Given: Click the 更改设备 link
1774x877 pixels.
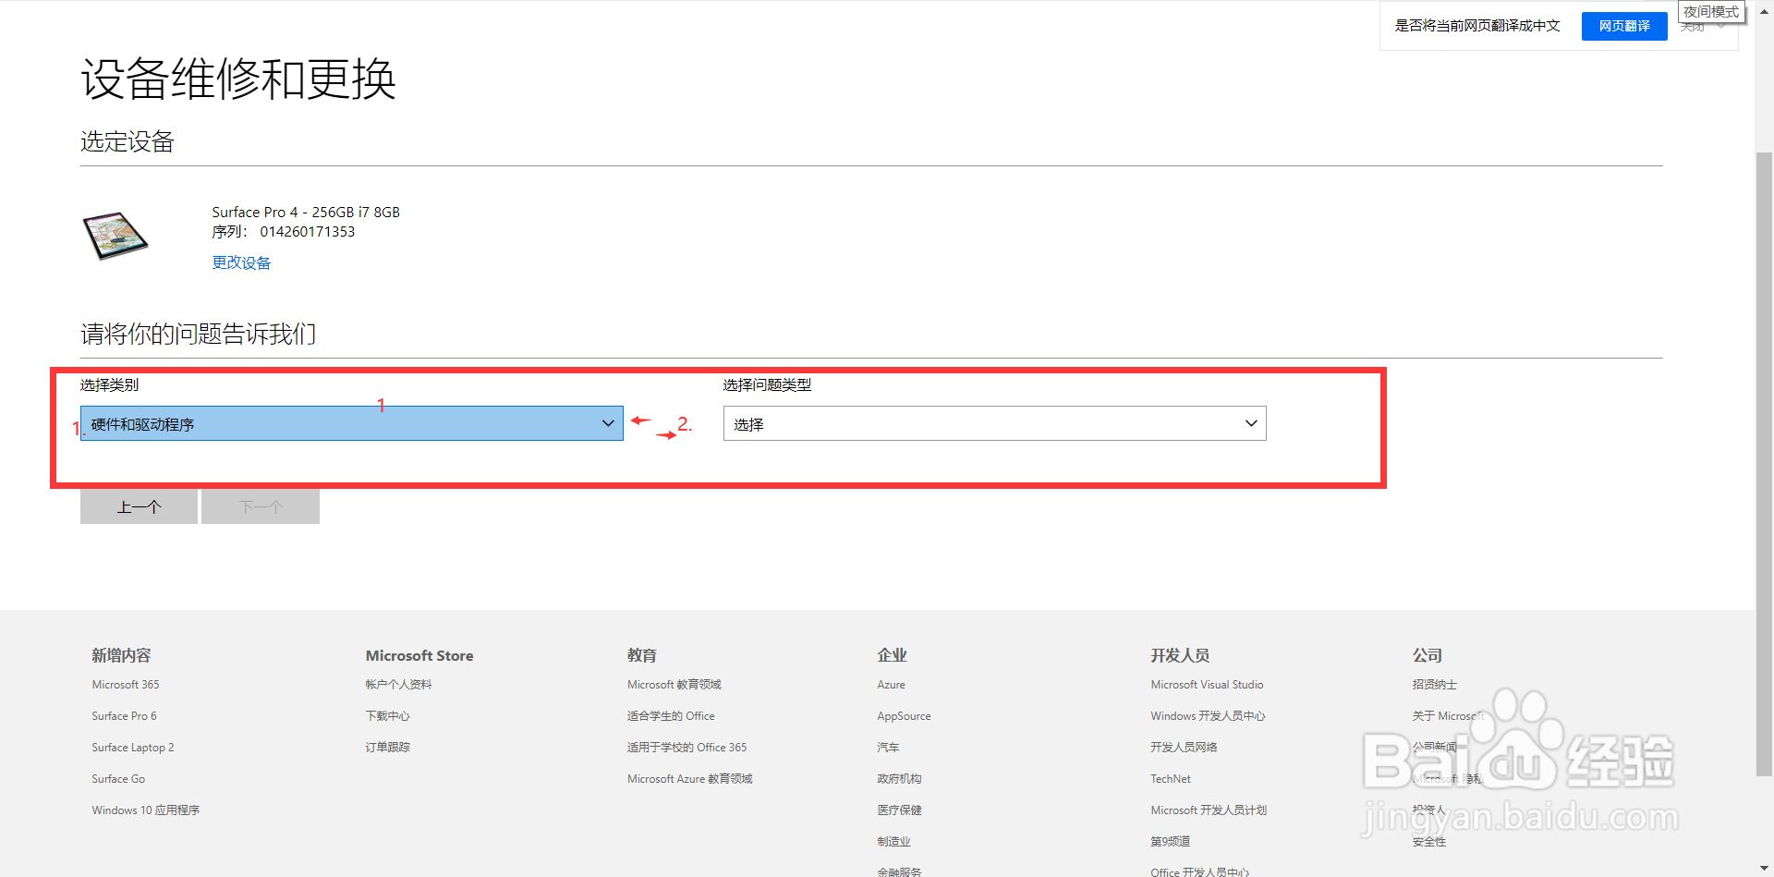Looking at the screenshot, I should (241, 262).
